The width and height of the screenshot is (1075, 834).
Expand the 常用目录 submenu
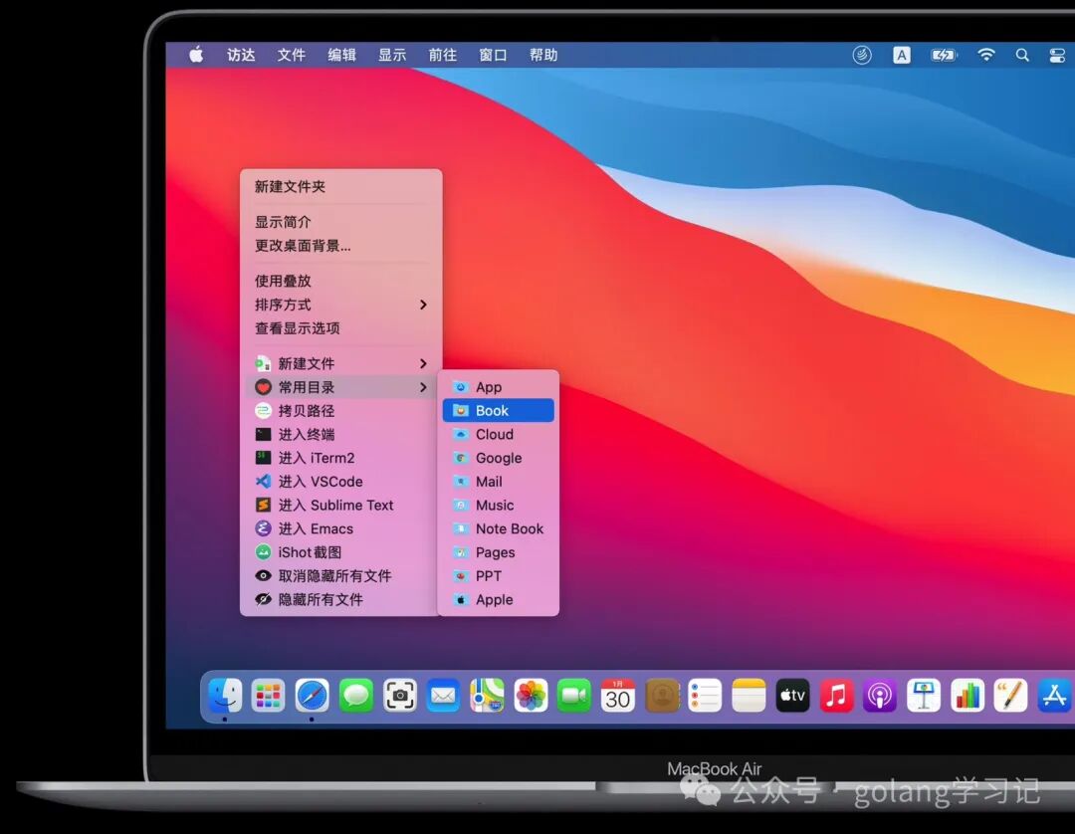(340, 387)
